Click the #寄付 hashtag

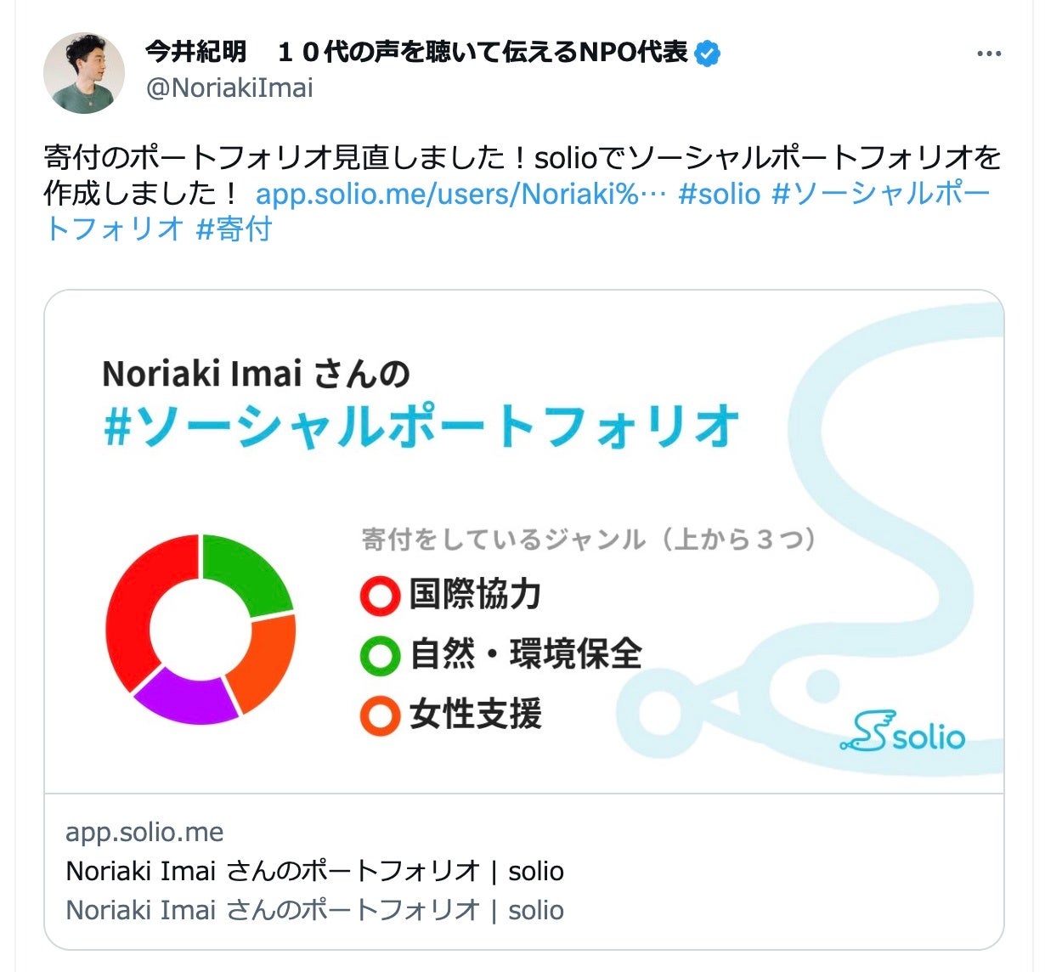234,229
